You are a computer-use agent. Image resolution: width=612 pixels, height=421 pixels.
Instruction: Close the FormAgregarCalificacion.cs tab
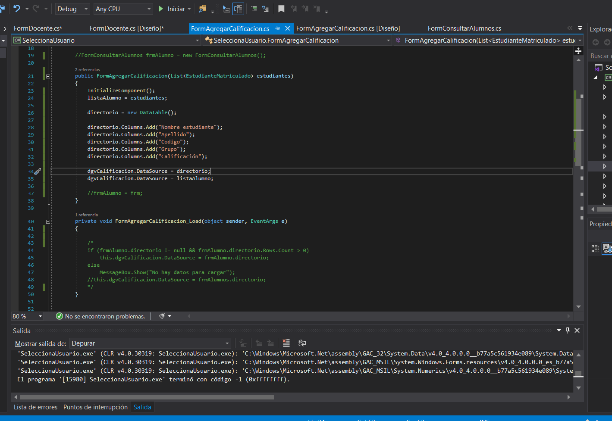pyautogui.click(x=288, y=28)
